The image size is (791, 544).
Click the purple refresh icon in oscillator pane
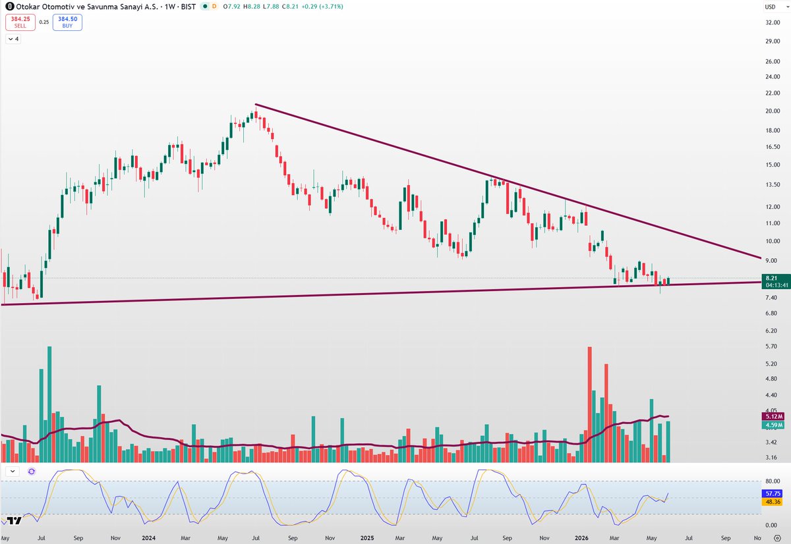(x=32, y=472)
